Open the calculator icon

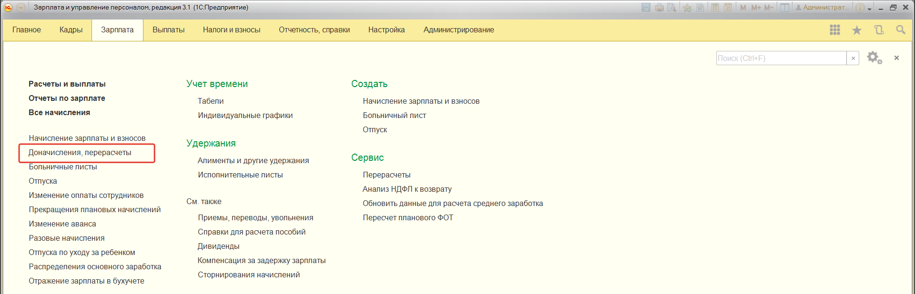tap(715, 7)
